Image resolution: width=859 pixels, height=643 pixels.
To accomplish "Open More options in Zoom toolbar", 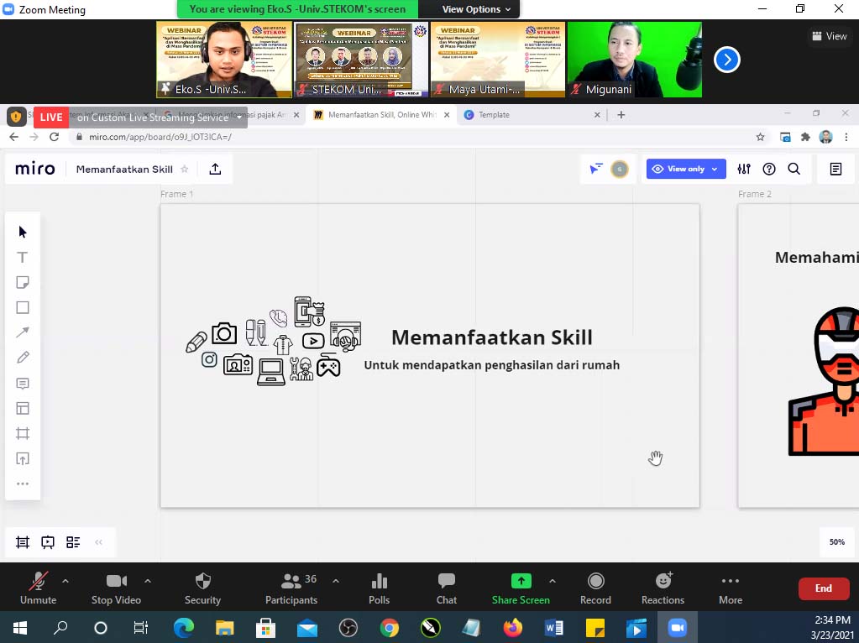I will pos(731,588).
